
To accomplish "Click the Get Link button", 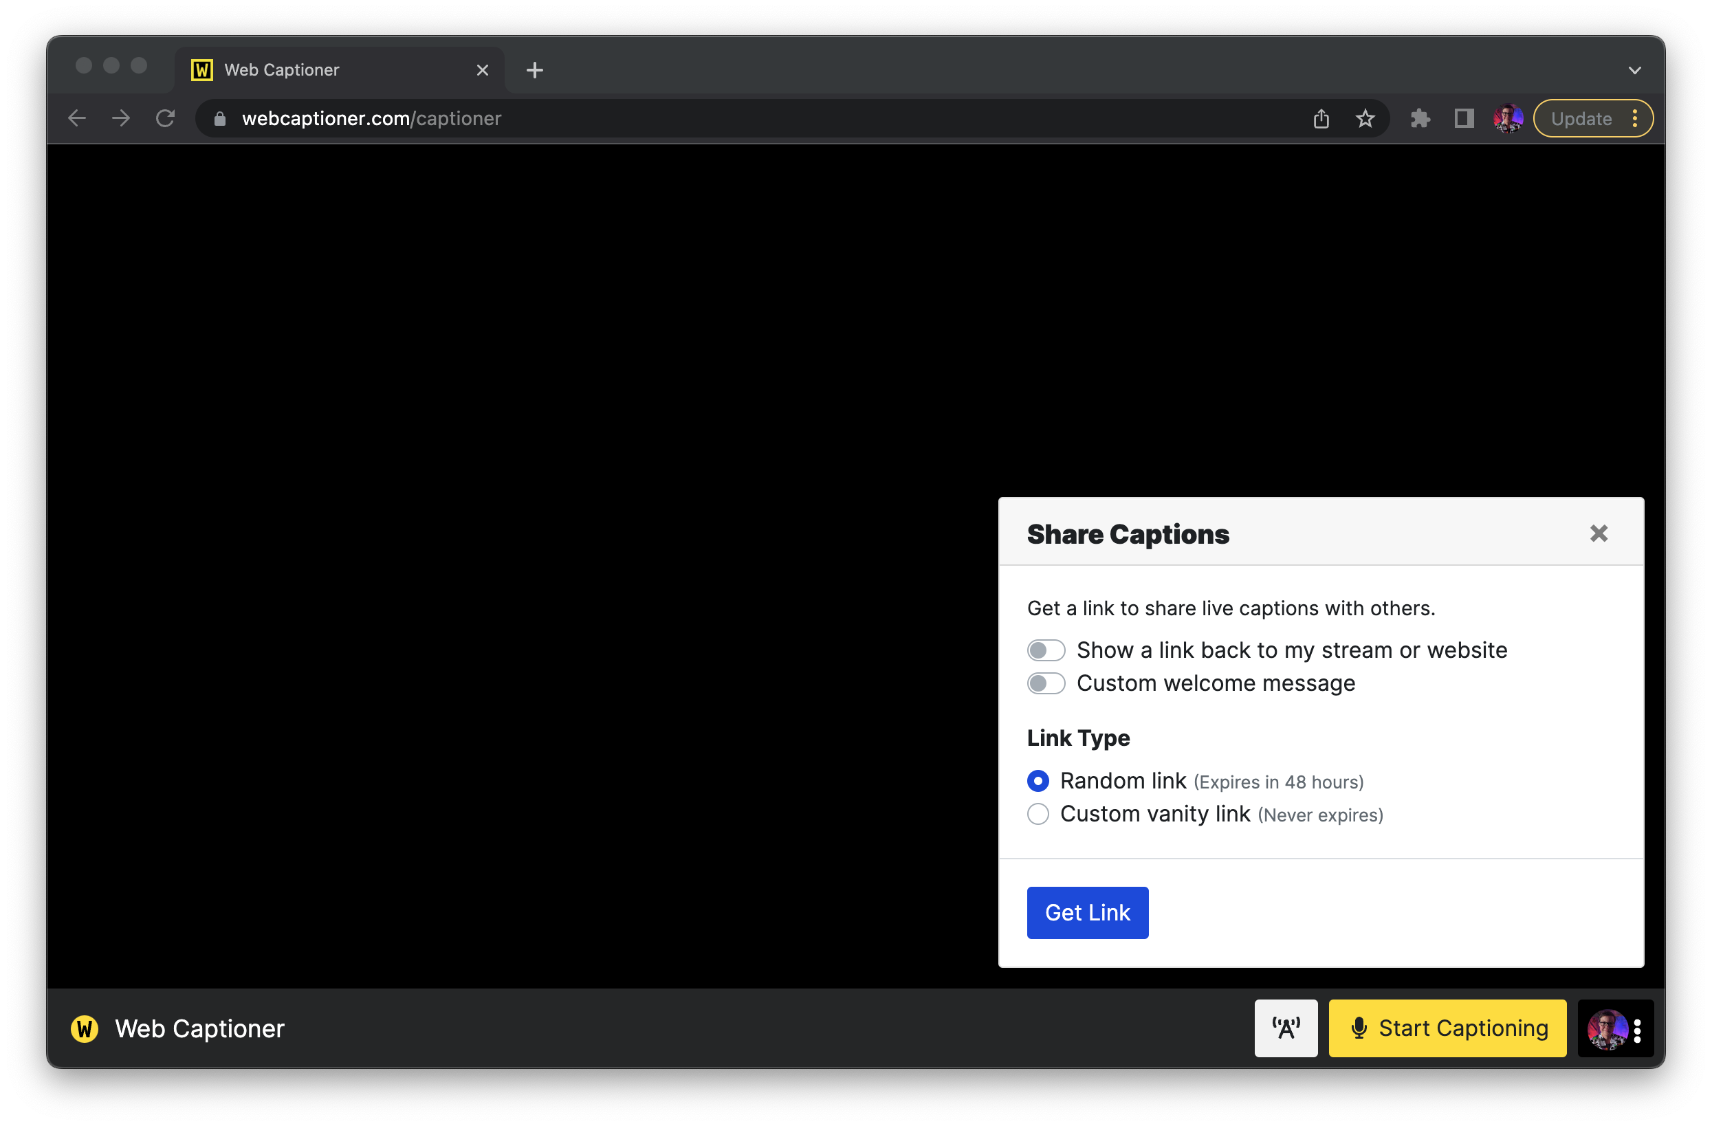I will click(x=1088, y=912).
